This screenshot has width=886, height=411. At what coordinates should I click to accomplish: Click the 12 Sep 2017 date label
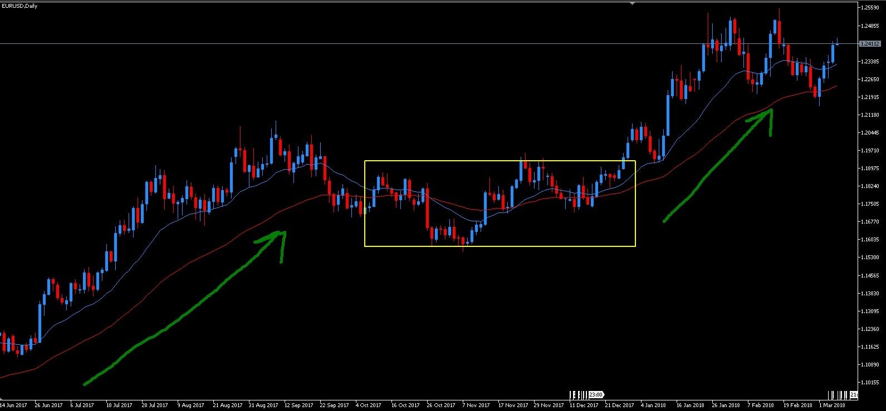click(298, 405)
